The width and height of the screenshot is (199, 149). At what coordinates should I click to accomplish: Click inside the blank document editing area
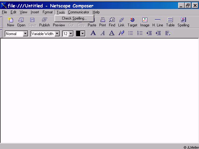(99, 90)
